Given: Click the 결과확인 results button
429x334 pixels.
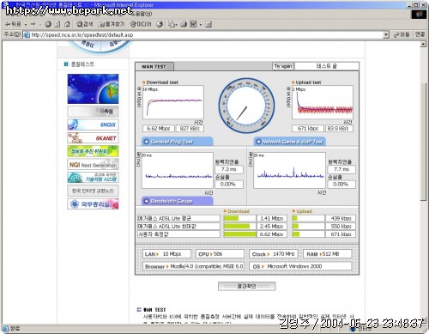Looking at the screenshot, I should tap(246, 286).
